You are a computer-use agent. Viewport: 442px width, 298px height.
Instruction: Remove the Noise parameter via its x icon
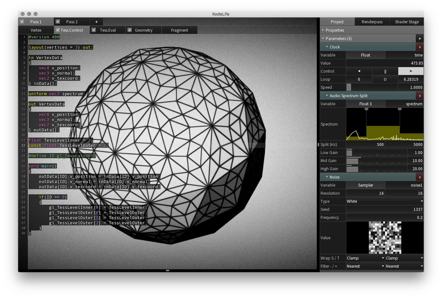click(x=420, y=177)
